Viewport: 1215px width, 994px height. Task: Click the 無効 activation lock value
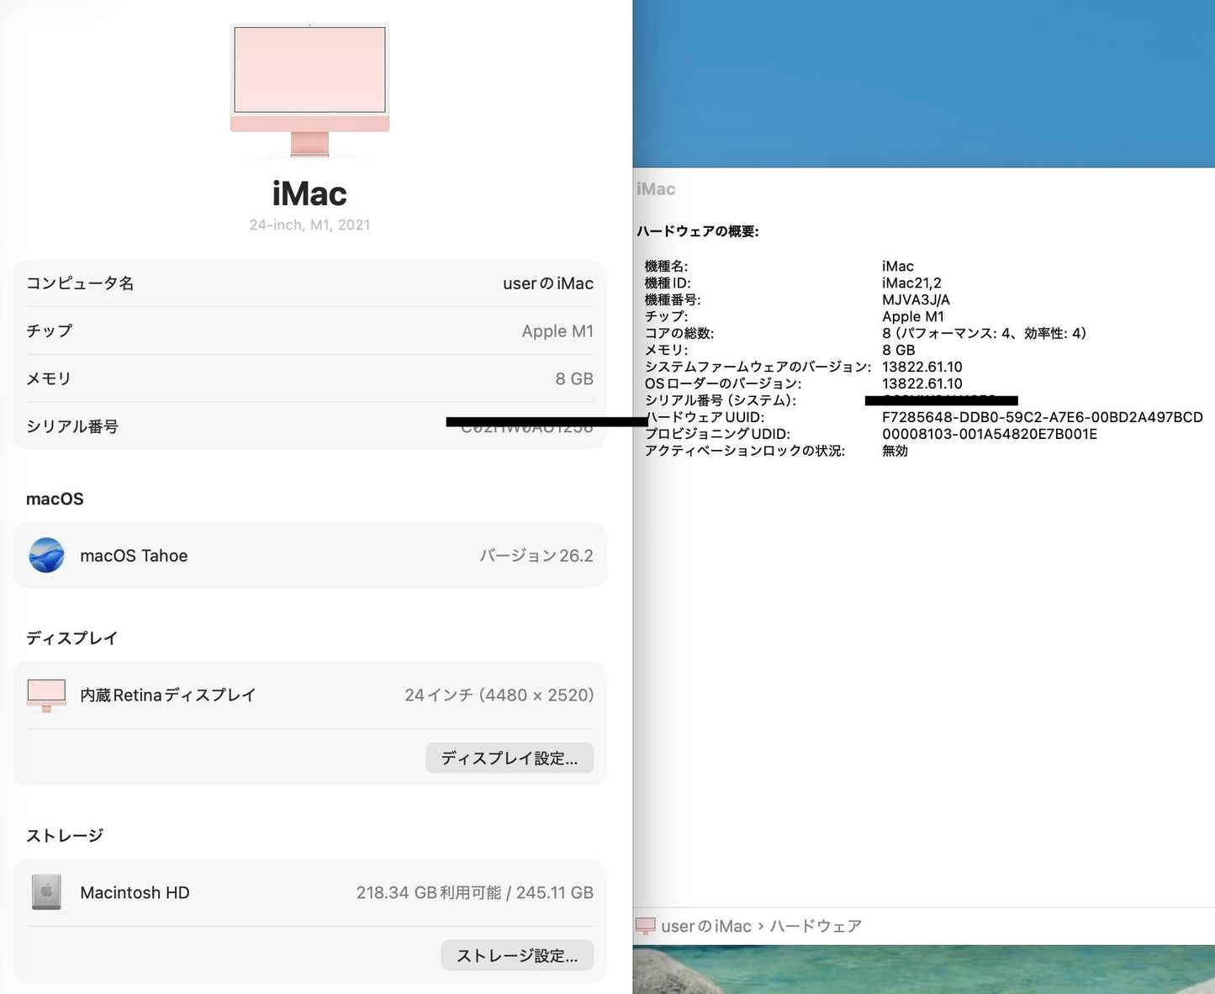(x=895, y=452)
